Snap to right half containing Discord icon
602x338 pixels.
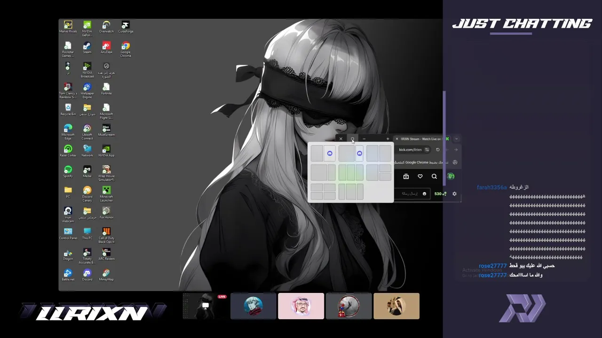(329, 154)
